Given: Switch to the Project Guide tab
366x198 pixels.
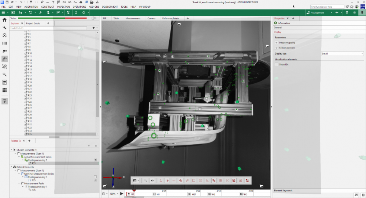Looking at the screenshot, I should (33, 23).
